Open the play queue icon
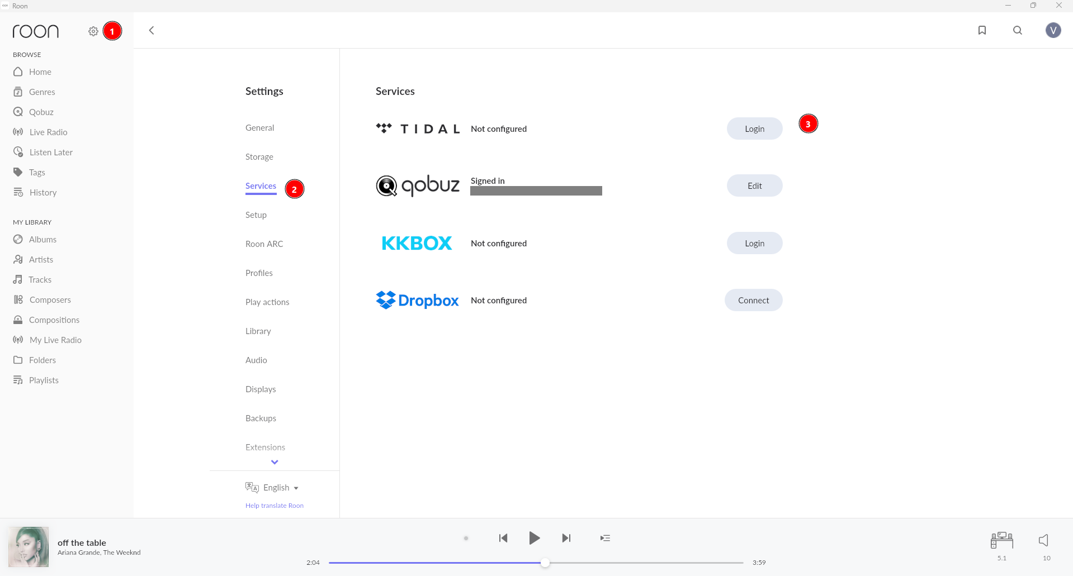 [x=605, y=538]
